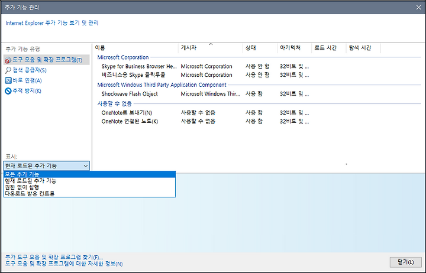
Task: Click Microsoft Corporation group header
Action: (123, 57)
